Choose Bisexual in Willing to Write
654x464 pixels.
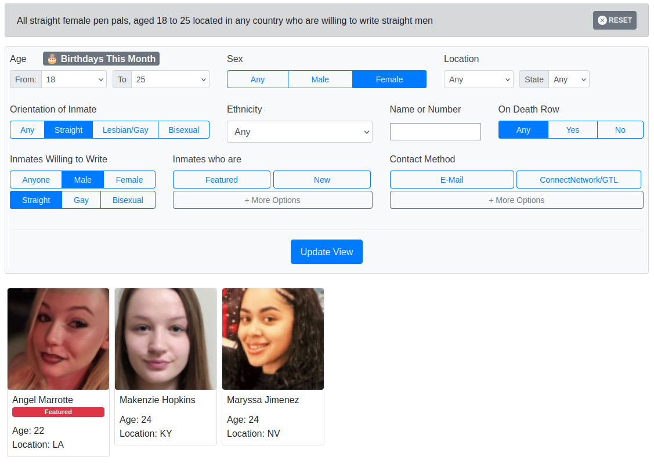[x=128, y=200]
